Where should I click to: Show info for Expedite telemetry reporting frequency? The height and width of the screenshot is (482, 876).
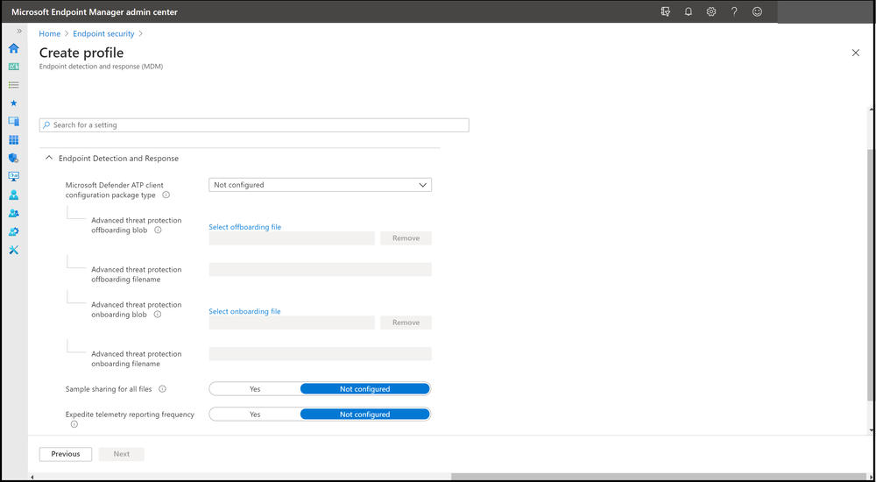coord(74,424)
